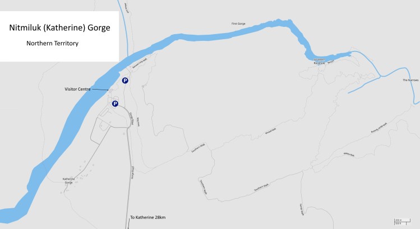Screen dimensions: 420x229
Task: Click the arrow marker below To Katherine text
Action: pyautogui.click(x=128, y=228)
